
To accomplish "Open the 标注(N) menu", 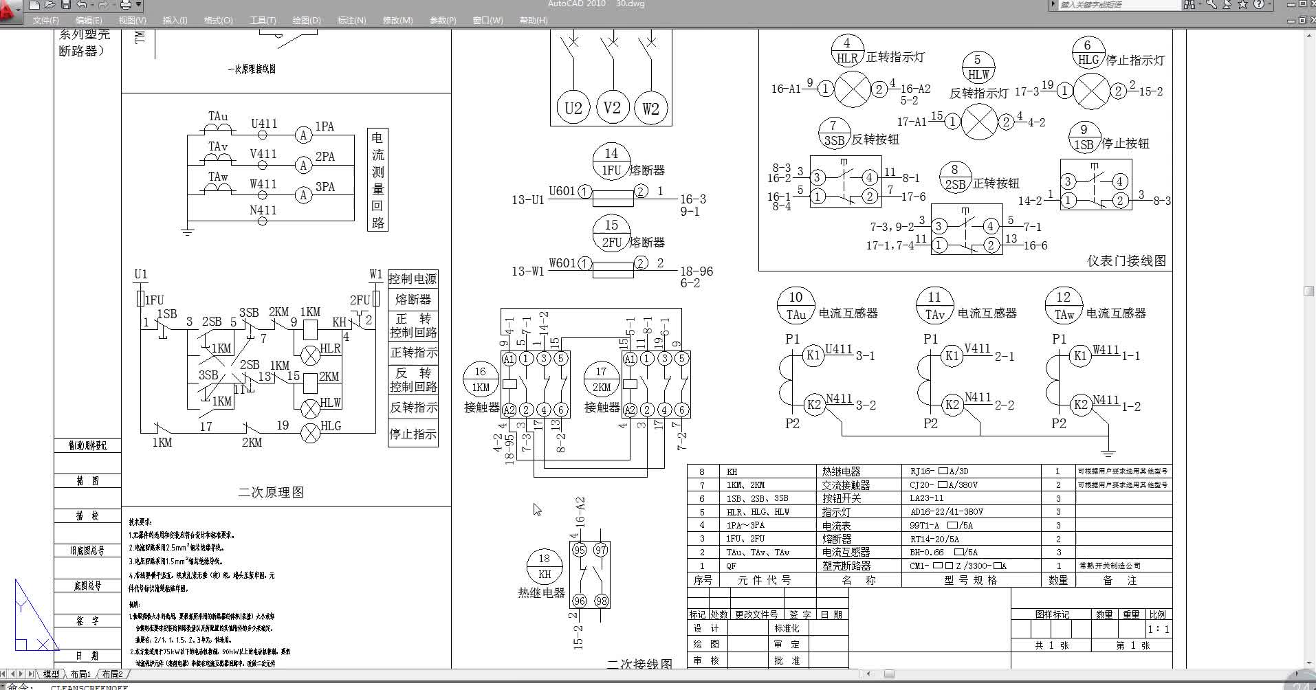I will click(x=351, y=20).
